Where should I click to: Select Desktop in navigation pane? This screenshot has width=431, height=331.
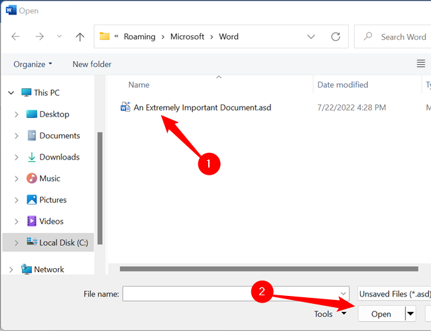tap(54, 114)
